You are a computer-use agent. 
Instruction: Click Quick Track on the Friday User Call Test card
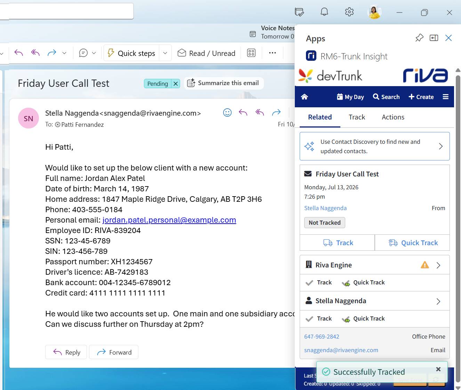[x=413, y=243]
